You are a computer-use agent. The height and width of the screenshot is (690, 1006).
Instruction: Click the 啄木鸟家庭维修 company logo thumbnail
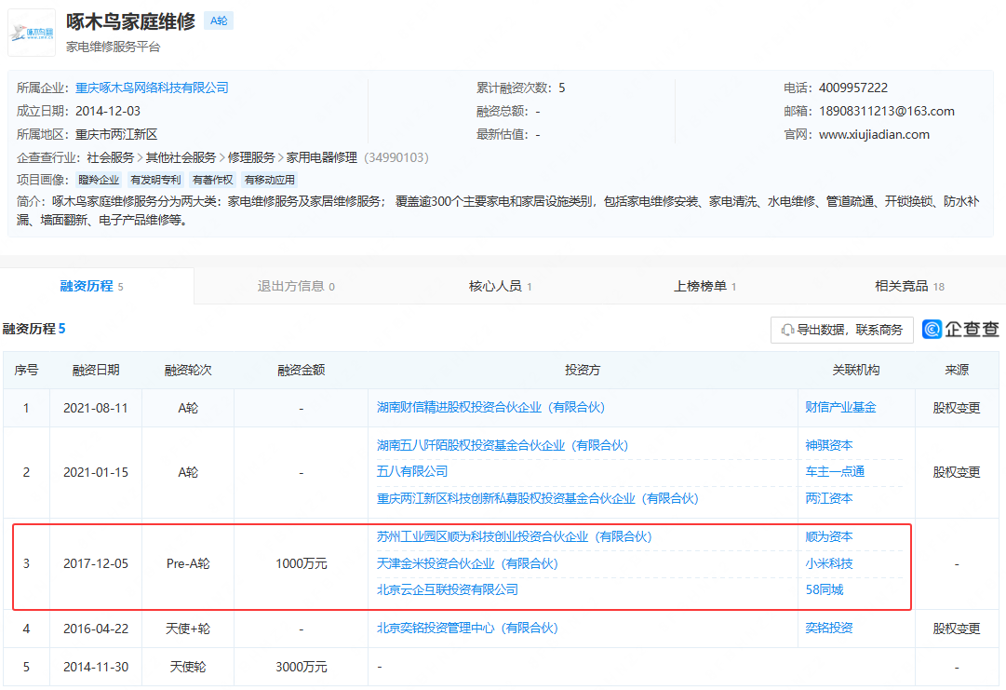pyautogui.click(x=32, y=33)
